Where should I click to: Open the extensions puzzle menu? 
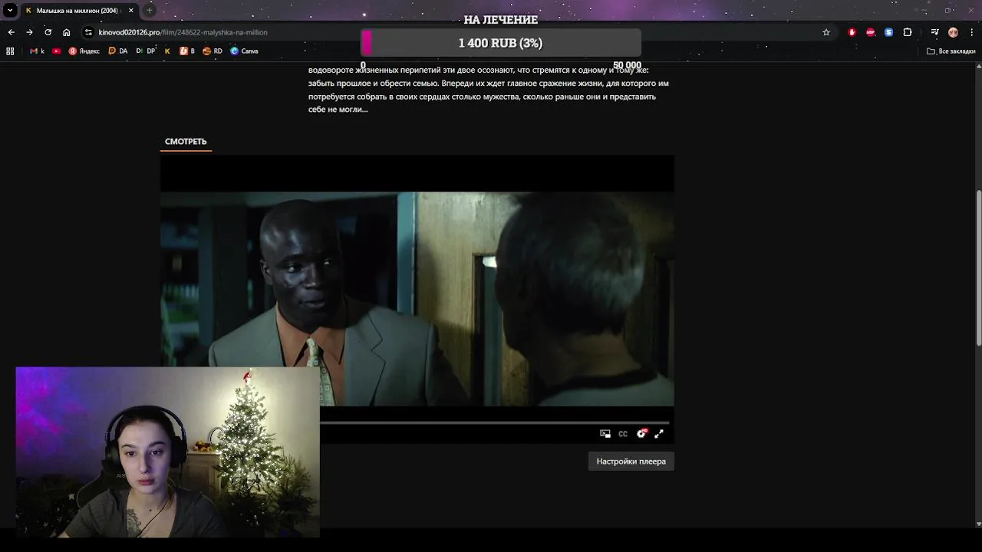(x=908, y=32)
